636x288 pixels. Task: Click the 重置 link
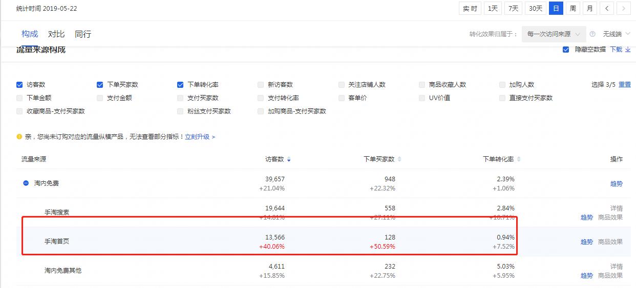(625, 85)
